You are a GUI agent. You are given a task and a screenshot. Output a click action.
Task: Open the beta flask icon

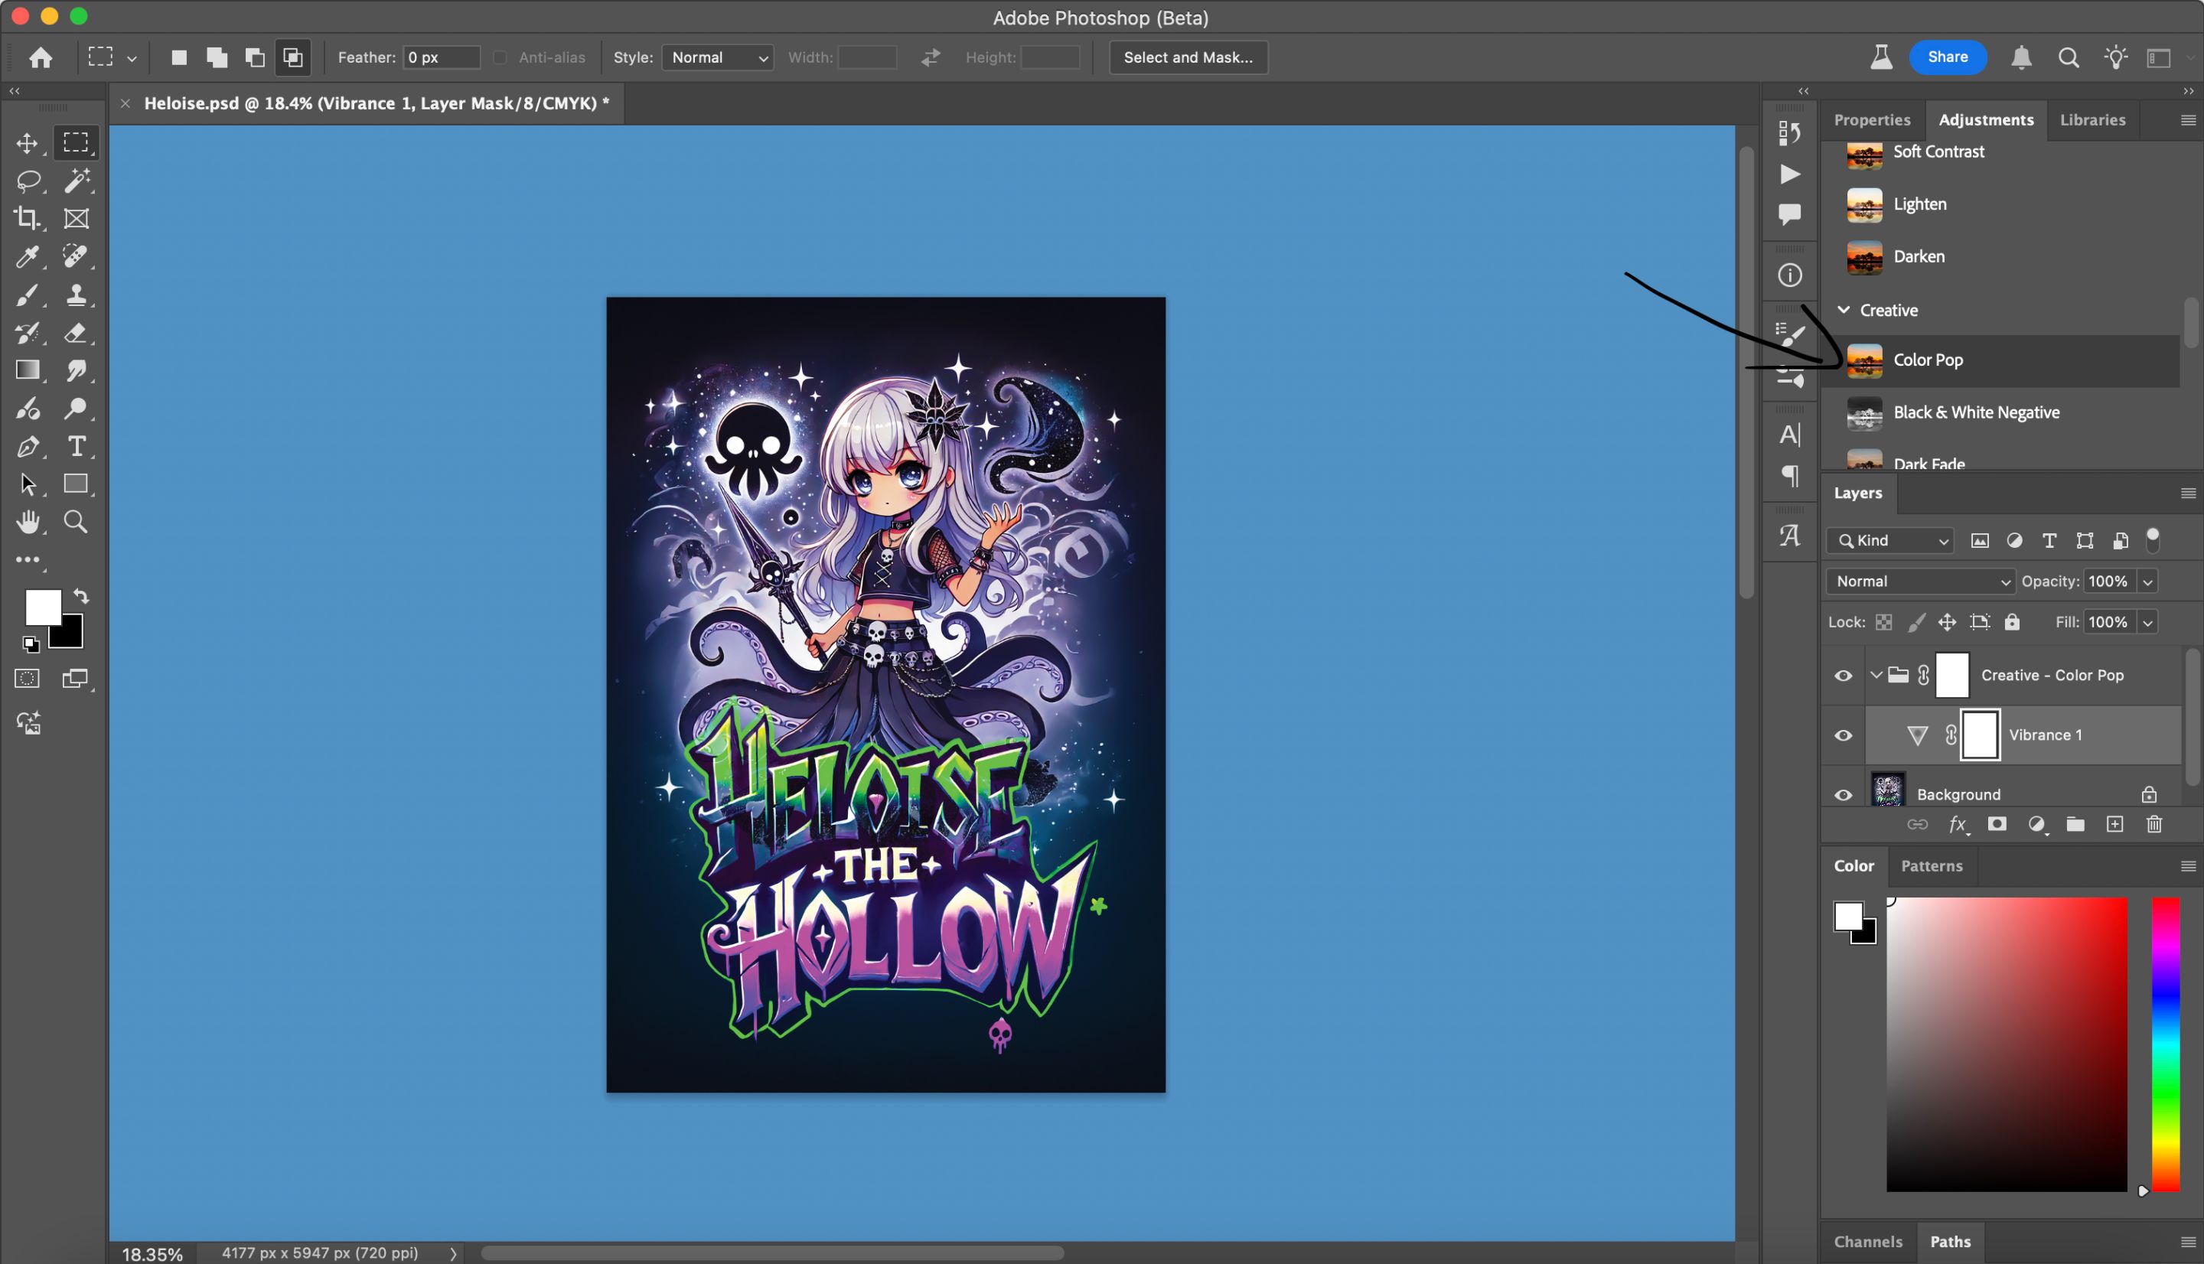coord(1881,57)
